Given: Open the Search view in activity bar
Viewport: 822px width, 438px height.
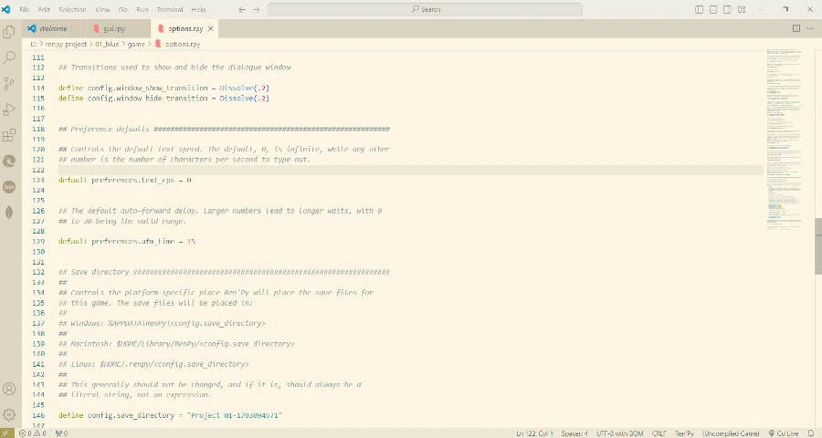Looking at the screenshot, I should 9,57.
